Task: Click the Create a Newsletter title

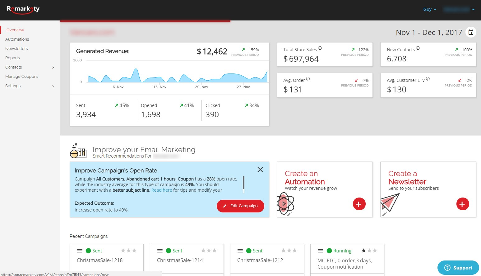Action: tap(407, 178)
